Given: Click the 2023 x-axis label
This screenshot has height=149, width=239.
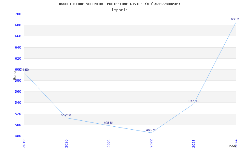Looking at the screenshot, I should click(194, 144).
